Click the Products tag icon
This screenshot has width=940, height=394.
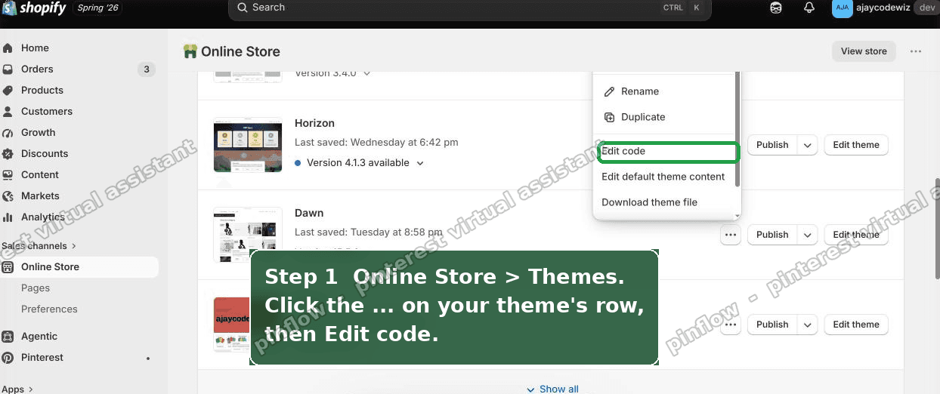tap(8, 90)
